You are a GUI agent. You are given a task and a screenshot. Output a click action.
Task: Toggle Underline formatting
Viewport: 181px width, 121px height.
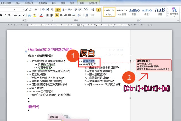pos(9,15)
